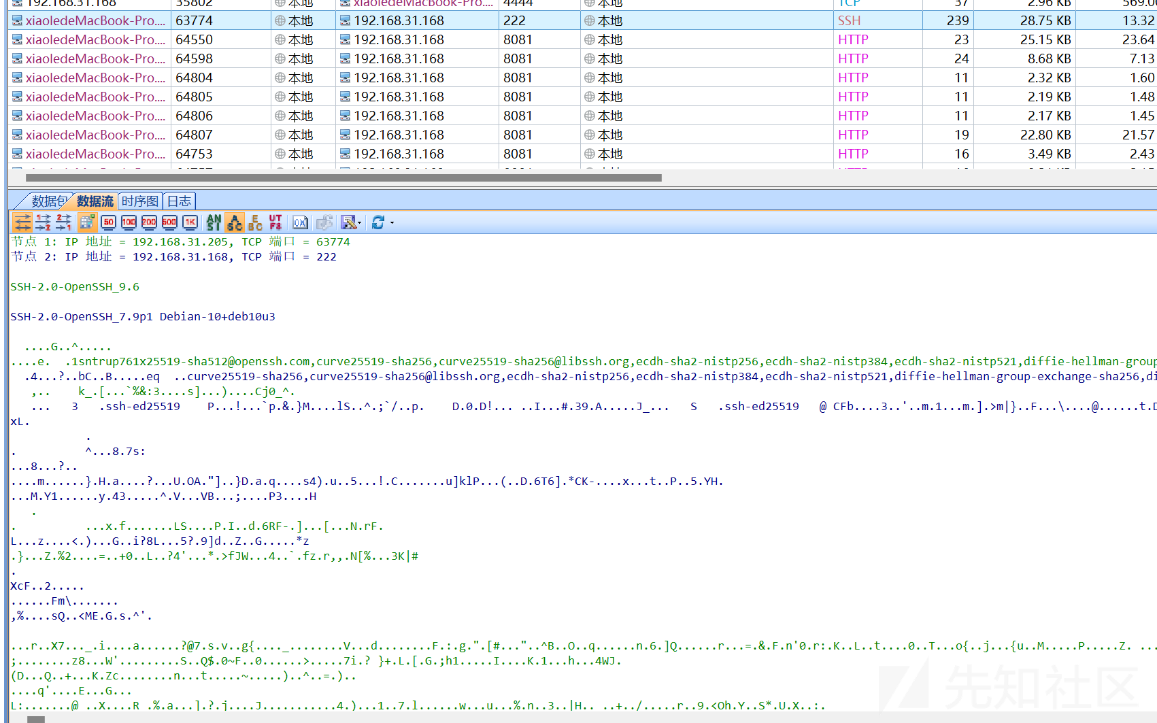Toggle bidirectional data flow view
The image size is (1157, 723).
click(22, 222)
